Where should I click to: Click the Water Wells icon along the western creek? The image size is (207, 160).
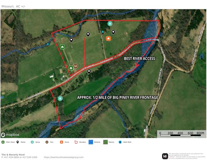[x=48, y=44]
